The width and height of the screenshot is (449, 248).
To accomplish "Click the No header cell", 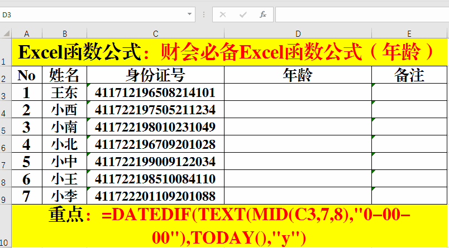I will [27, 75].
